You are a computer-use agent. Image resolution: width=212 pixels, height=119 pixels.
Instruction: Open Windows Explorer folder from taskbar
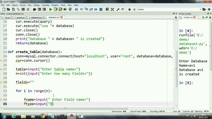click(24, 116)
